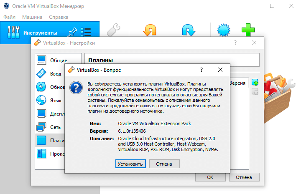Click the VirtualBox cube logo in title bar
Viewport: 301px width, 194px height.
pos(7,6)
